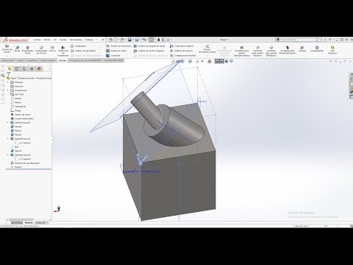
Task: Switch to DisplayManager panel tab
Action: tap(39, 68)
